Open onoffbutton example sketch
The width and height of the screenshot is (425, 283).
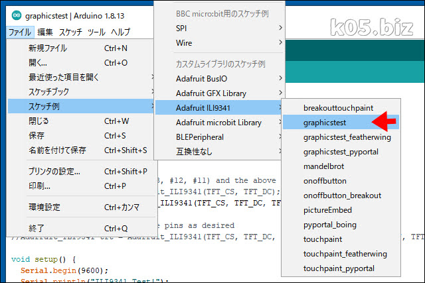click(341, 181)
